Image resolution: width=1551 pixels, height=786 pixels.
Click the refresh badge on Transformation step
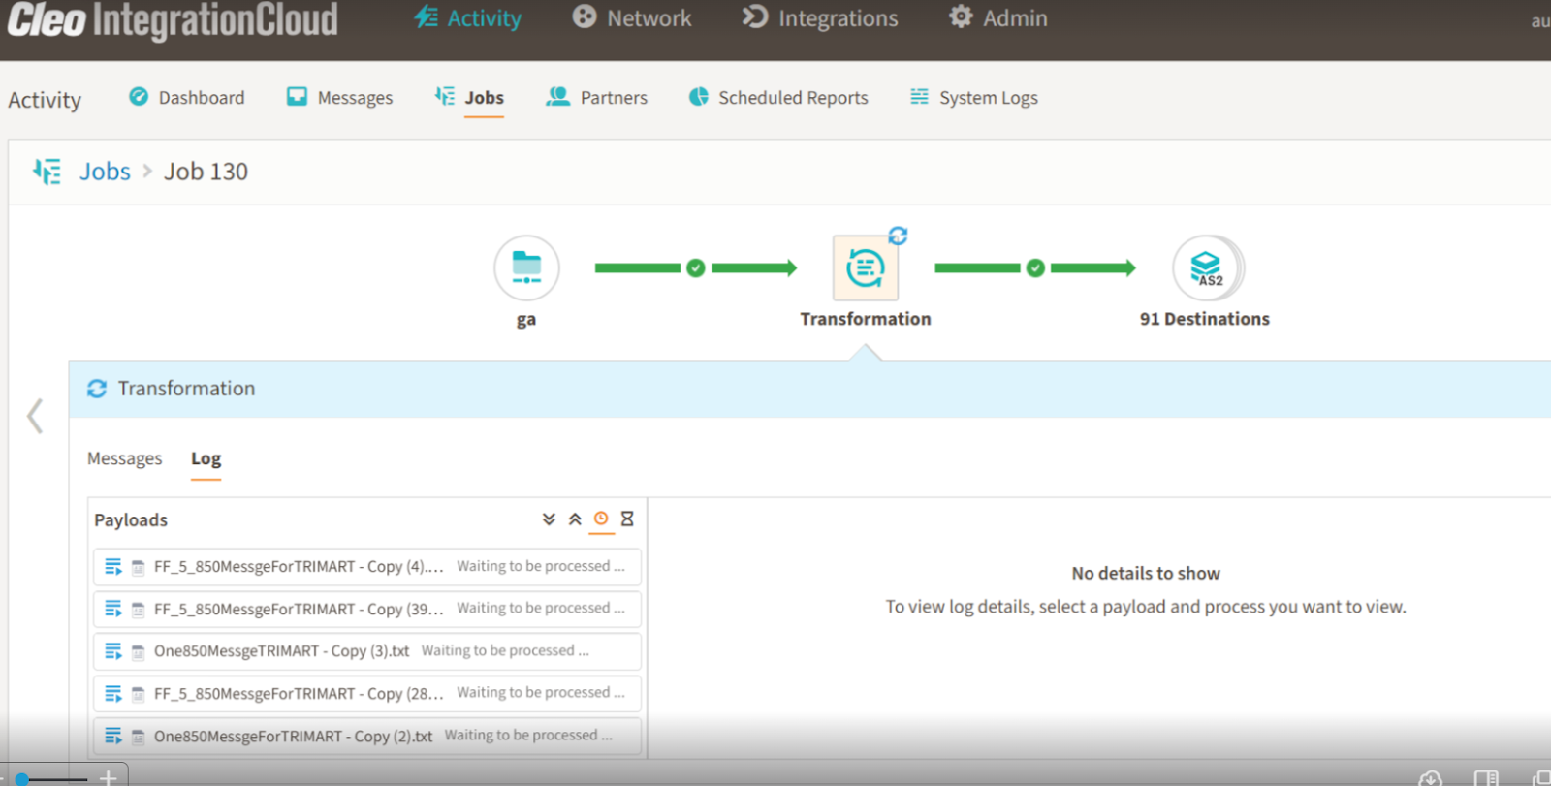pos(898,236)
